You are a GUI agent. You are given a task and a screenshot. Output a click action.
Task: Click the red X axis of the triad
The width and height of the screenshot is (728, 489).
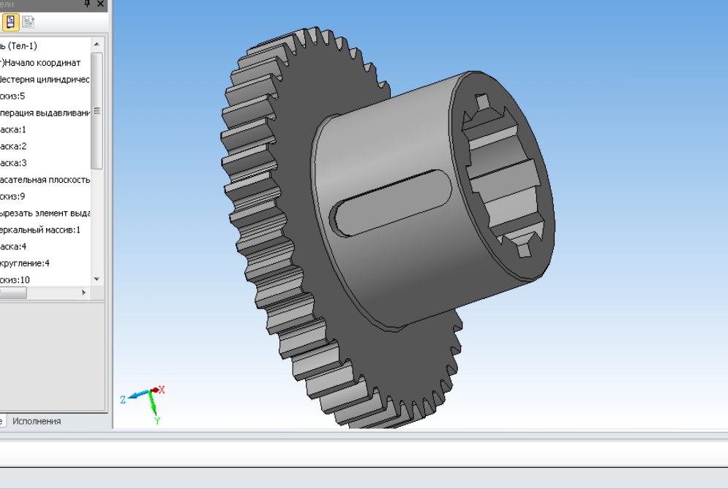point(158,390)
